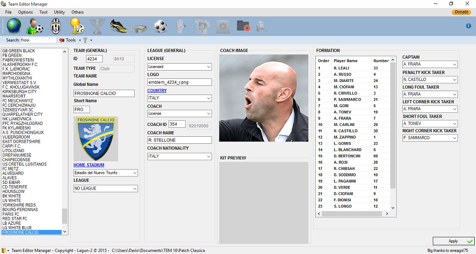Click the LOGO filename field
The width and height of the screenshot is (476, 254).
tap(179, 82)
